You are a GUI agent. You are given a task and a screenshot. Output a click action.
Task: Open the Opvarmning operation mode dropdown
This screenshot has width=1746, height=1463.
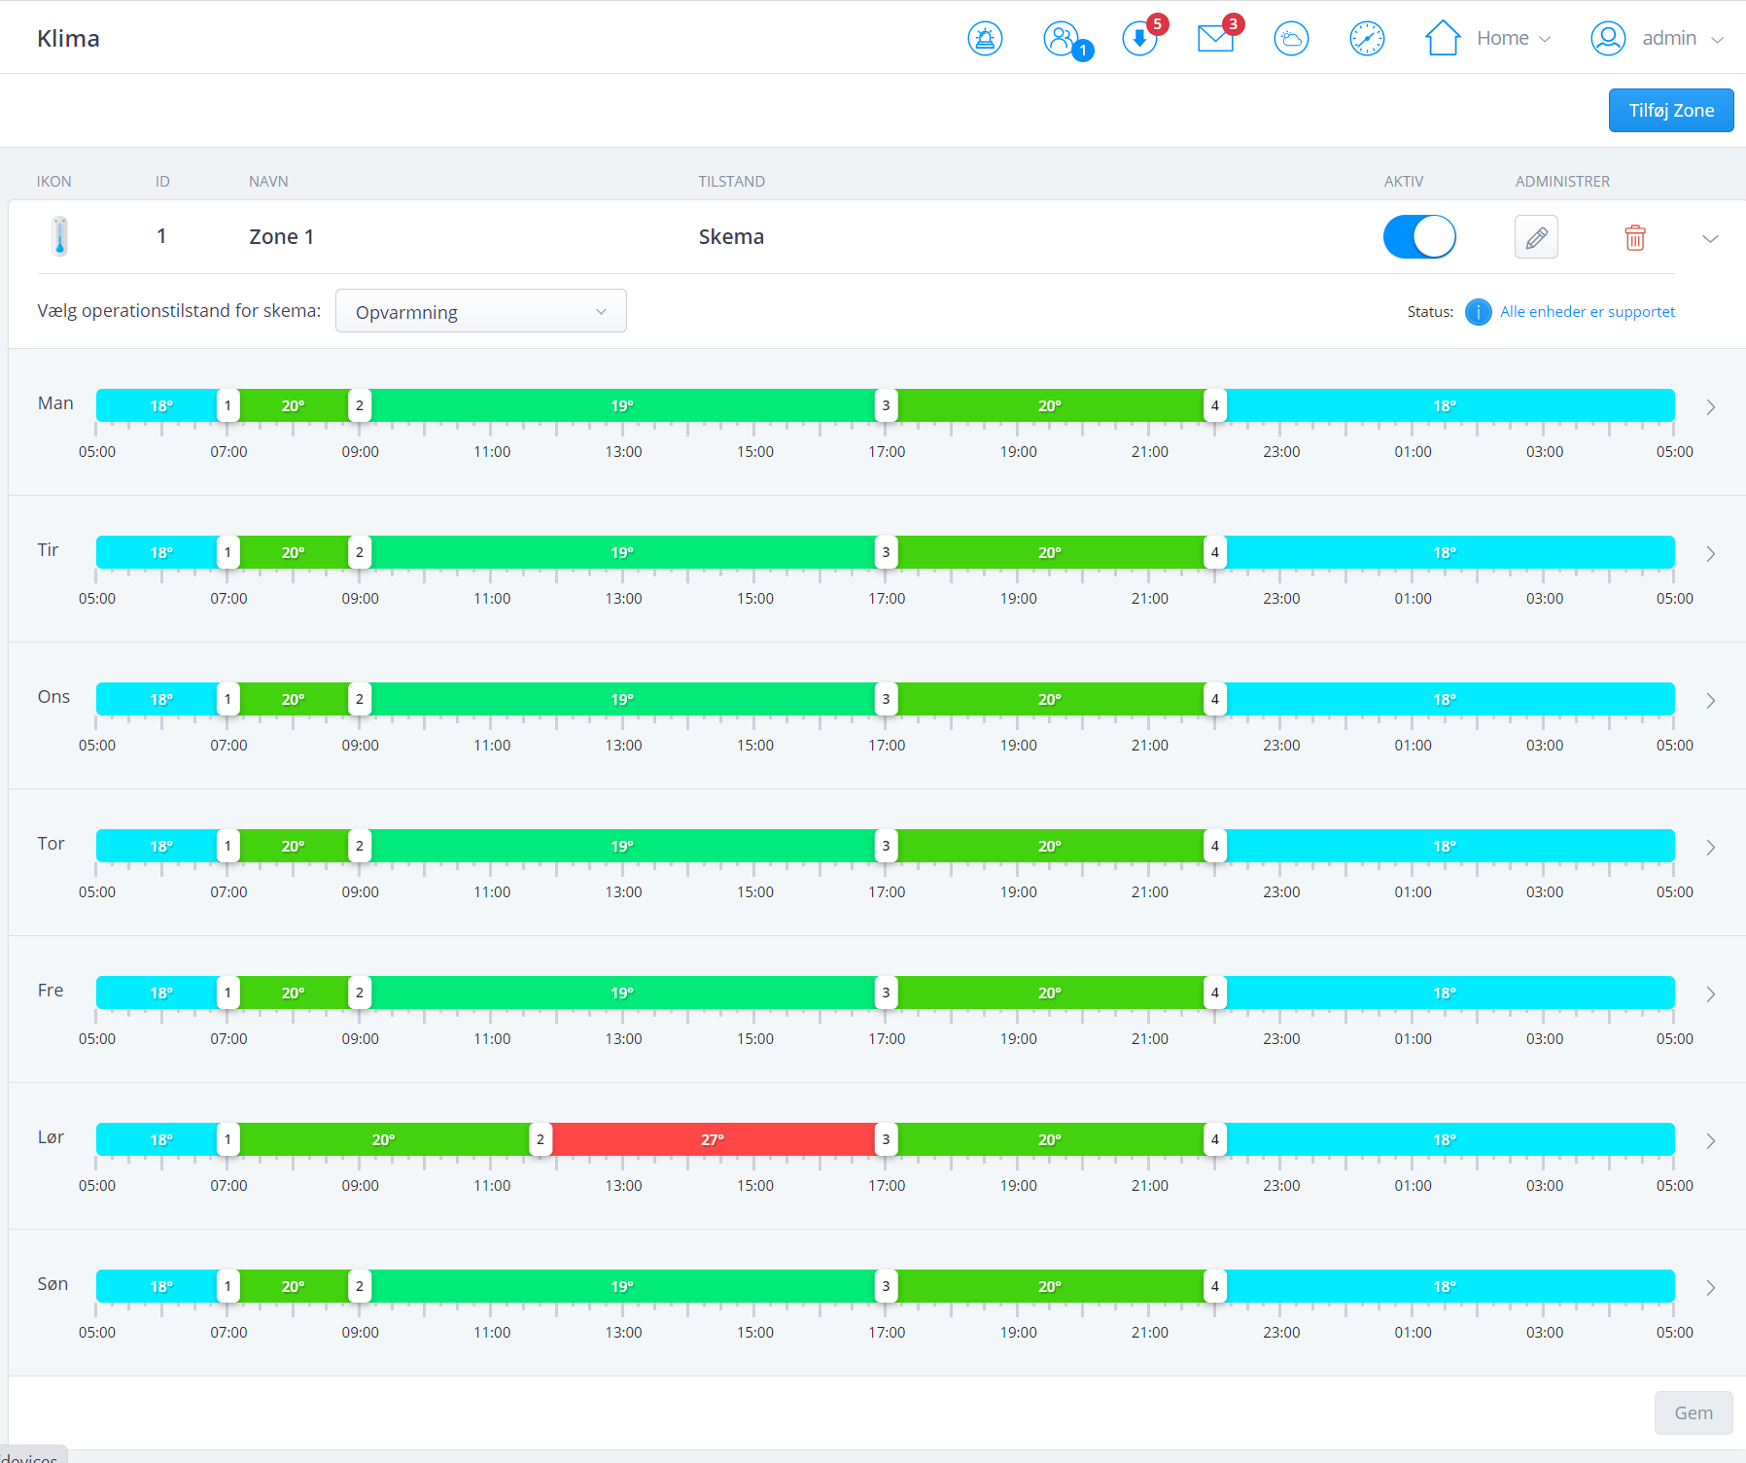coord(480,312)
